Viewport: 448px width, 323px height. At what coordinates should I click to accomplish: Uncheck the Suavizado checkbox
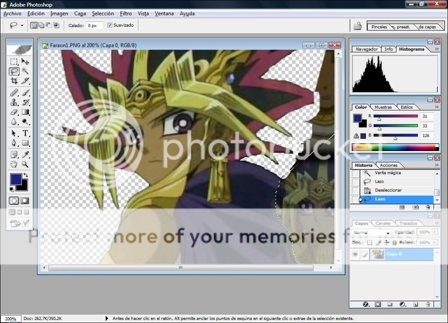point(109,25)
